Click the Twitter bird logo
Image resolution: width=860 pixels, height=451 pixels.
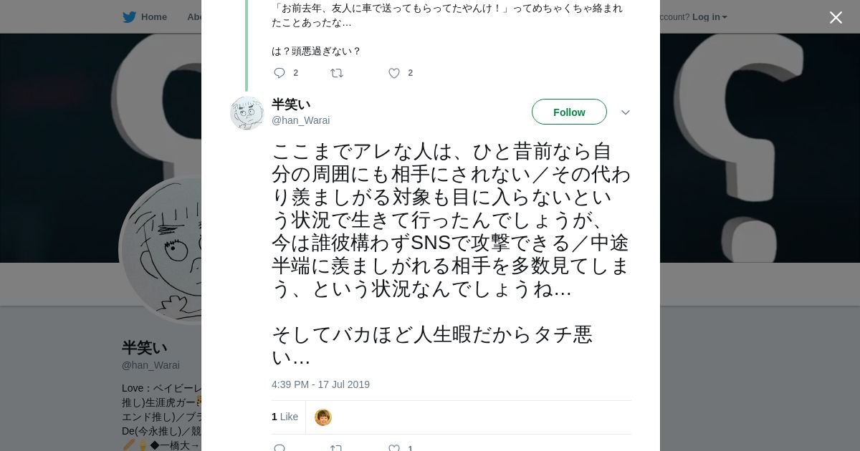(129, 17)
